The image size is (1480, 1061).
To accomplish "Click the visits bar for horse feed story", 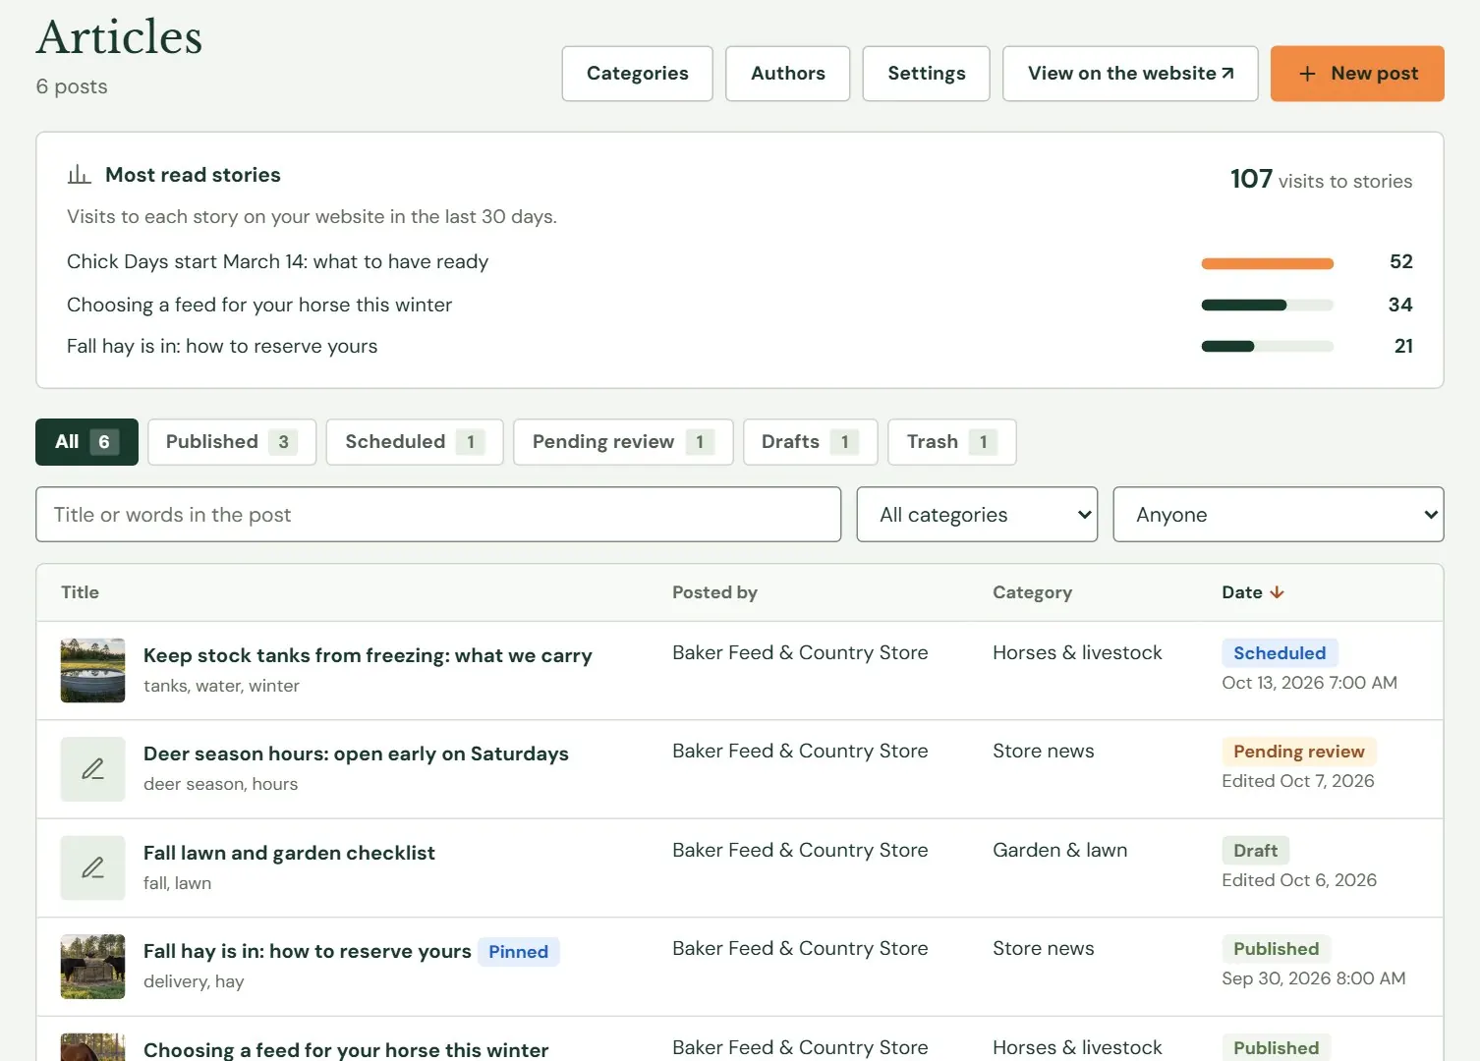I will (x=1267, y=306).
